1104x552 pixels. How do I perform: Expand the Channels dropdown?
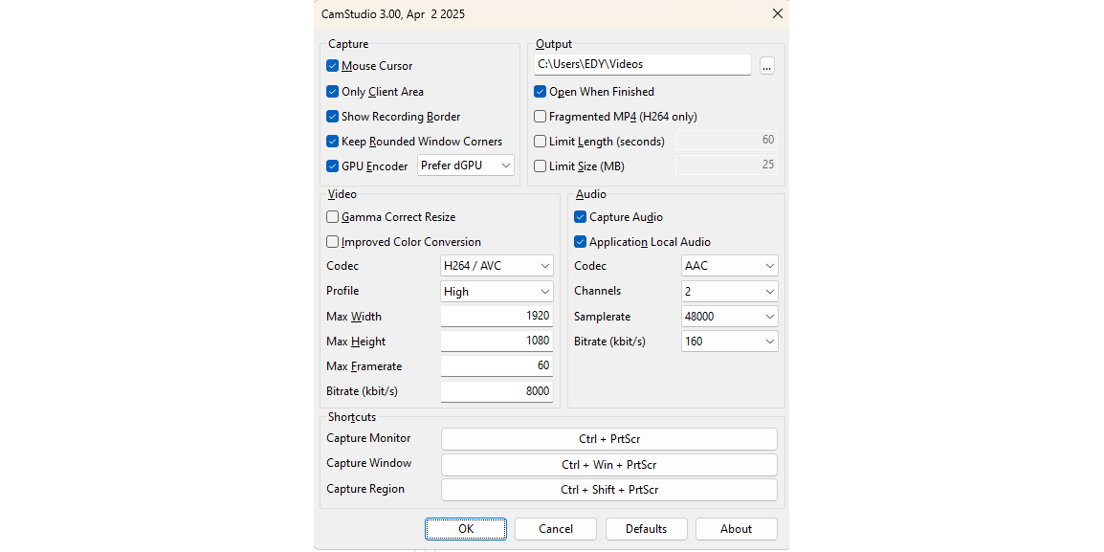coord(729,292)
